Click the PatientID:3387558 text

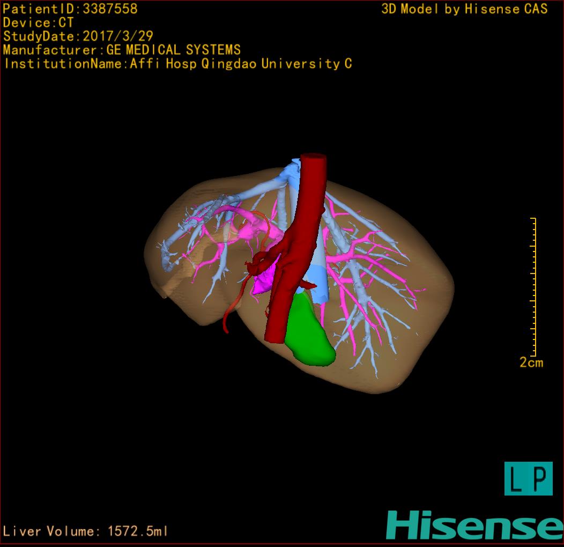[70, 9]
